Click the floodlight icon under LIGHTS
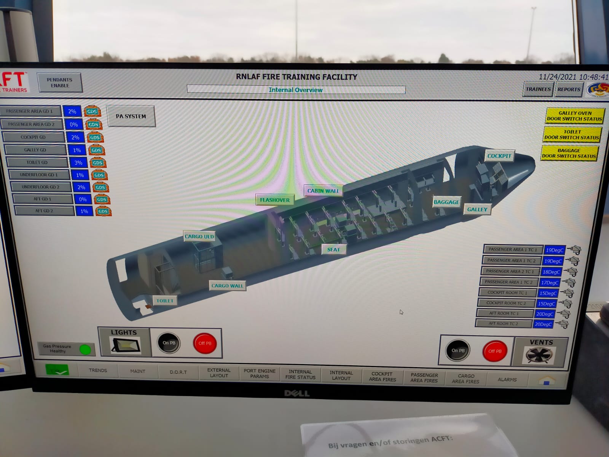 coord(126,345)
